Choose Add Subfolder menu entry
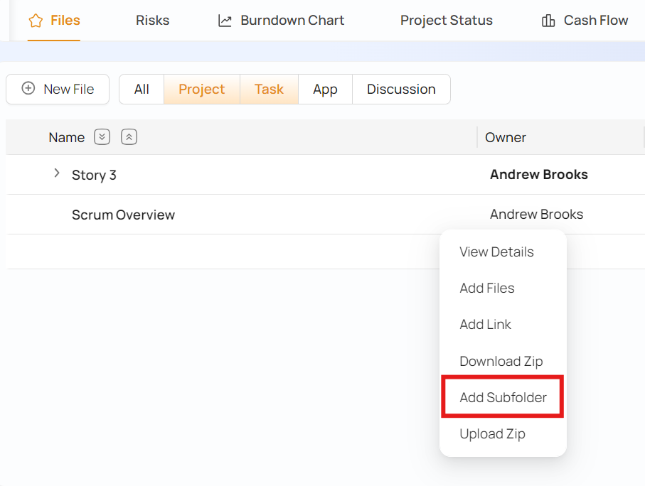This screenshot has height=486, width=645. pos(503,397)
